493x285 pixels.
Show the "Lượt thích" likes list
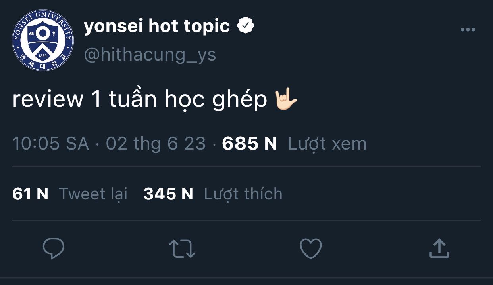(x=243, y=194)
